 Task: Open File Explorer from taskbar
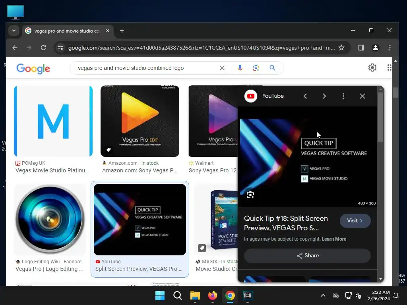click(195, 295)
